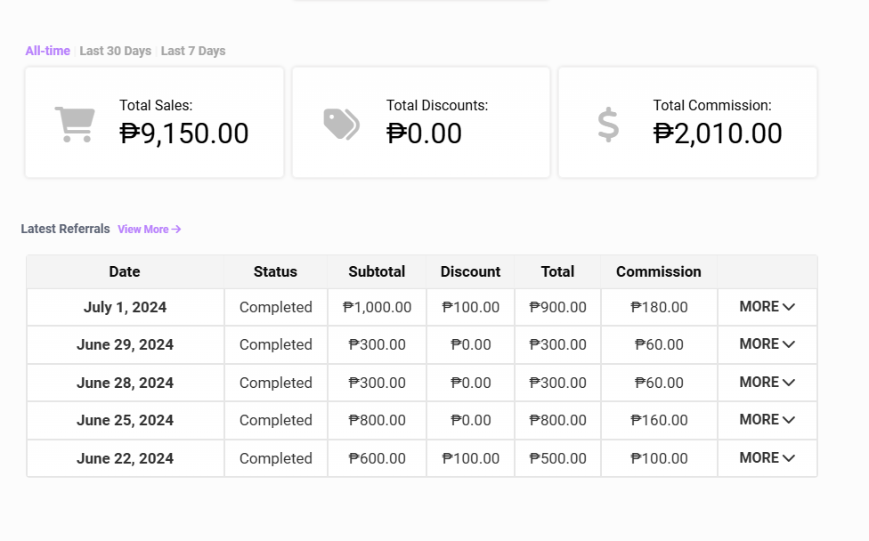Click the Total Discounts ₱0.00 amount
Viewport: 869px width, 541px height.
click(424, 133)
